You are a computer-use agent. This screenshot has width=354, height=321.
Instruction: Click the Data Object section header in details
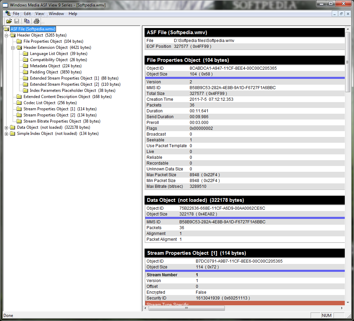(x=245, y=200)
